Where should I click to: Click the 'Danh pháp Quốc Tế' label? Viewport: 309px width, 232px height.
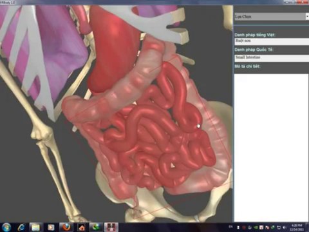point(254,50)
